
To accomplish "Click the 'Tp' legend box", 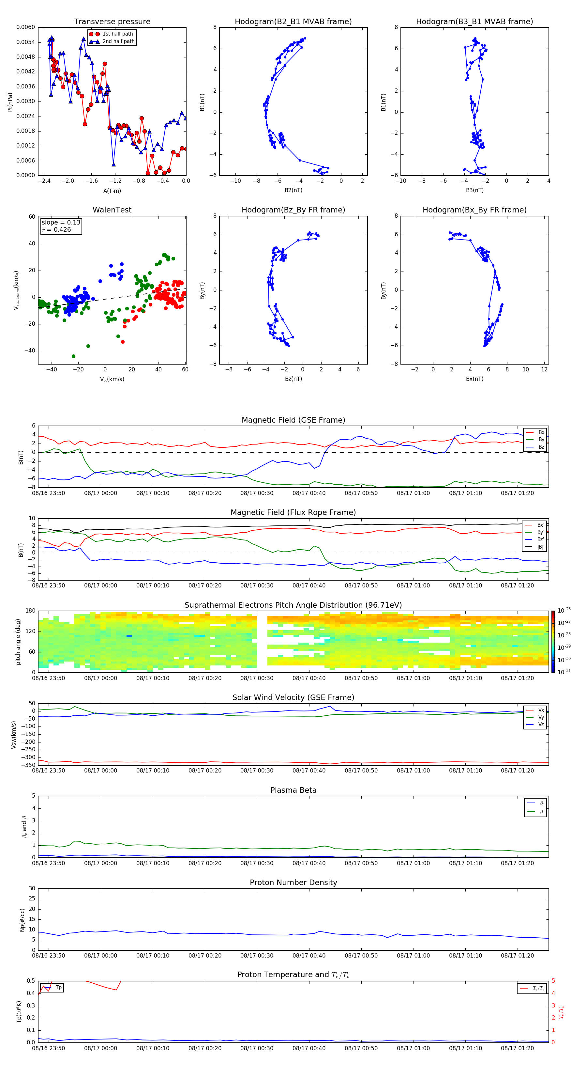I will 52,988.
